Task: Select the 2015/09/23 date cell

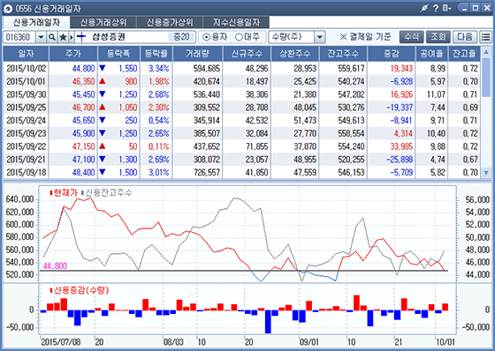Action: click(27, 133)
